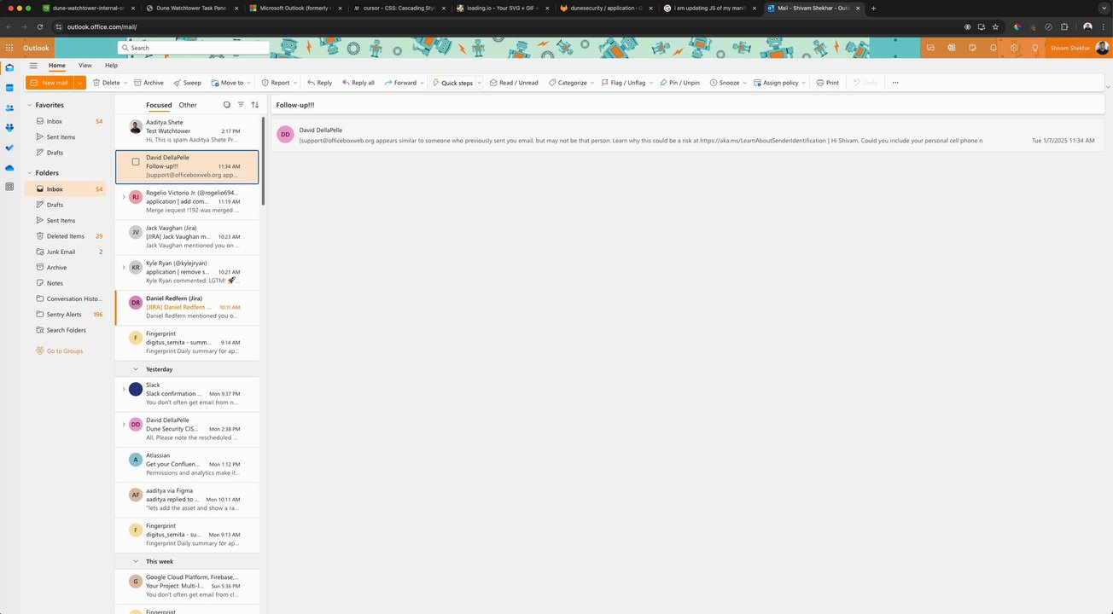
Task: Open the To Do checkmark app
Action: pyautogui.click(x=9, y=148)
